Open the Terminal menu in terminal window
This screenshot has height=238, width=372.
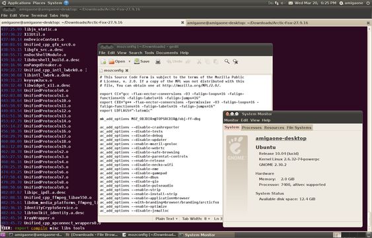(x=39, y=15)
